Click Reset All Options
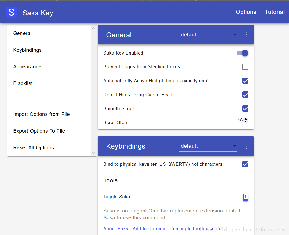Viewport: 289px width, 235px height. (x=33, y=148)
